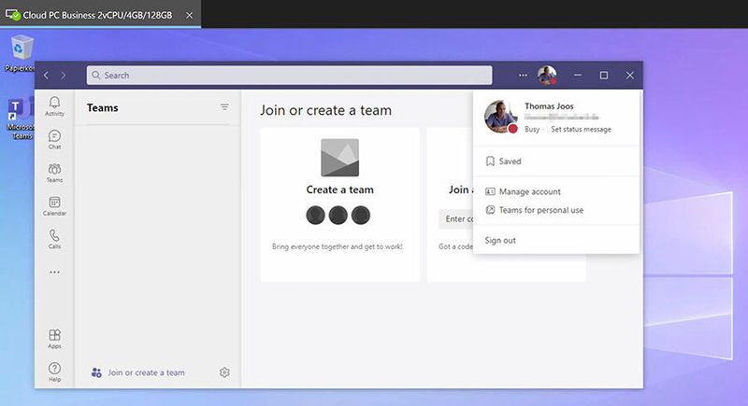Click the large profile photo in menu
This screenshot has width=748, height=406.
(x=500, y=117)
